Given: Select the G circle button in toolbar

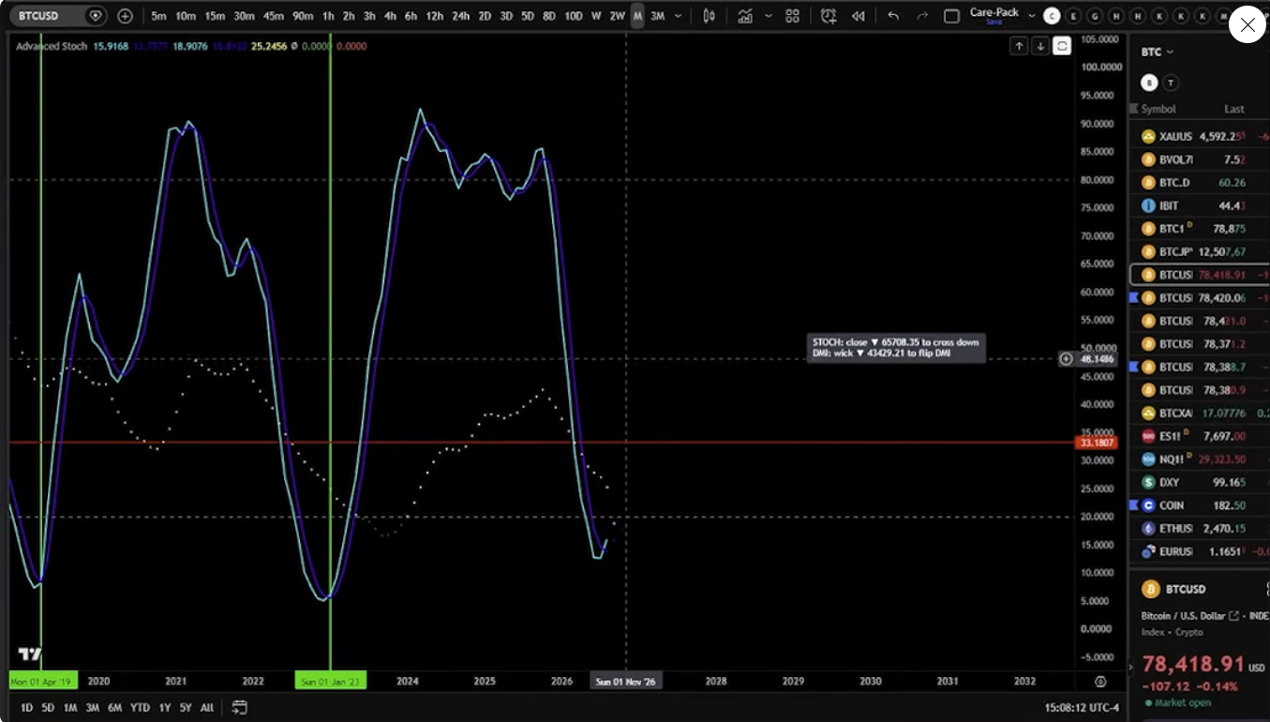Looking at the screenshot, I should (x=1095, y=16).
